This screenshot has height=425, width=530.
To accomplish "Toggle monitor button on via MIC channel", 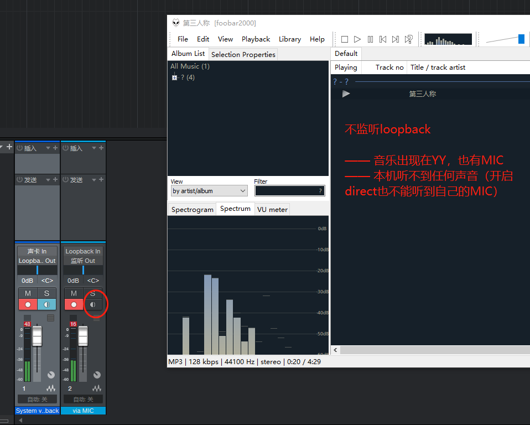I will click(92, 304).
